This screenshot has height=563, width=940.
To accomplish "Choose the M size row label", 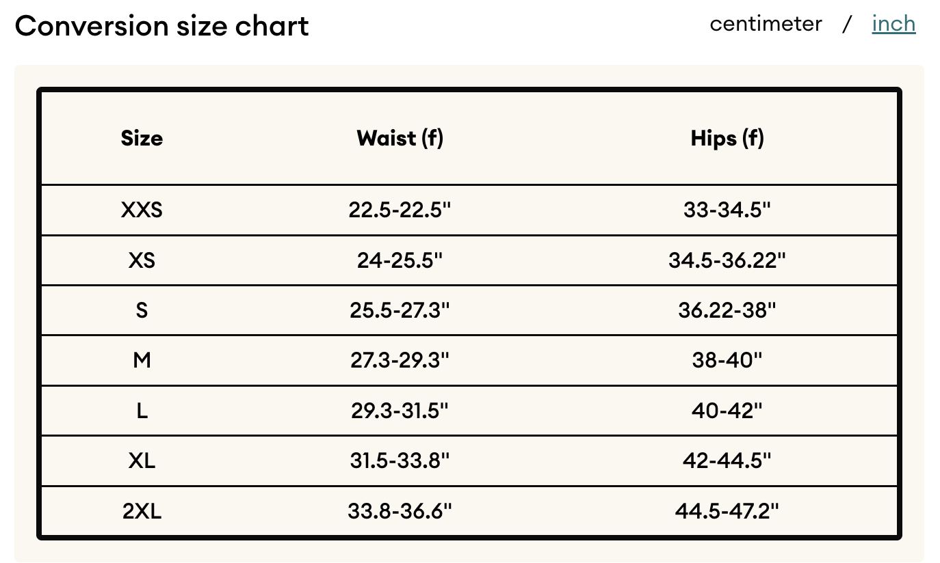I will 142,360.
